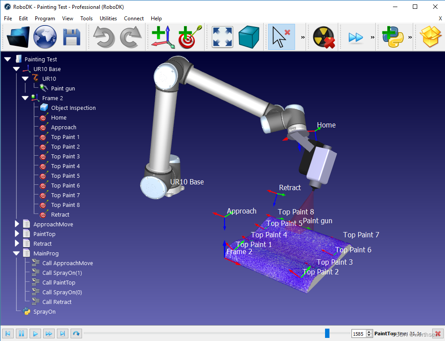Collapse the UR10 Base tree node

click(x=16, y=69)
